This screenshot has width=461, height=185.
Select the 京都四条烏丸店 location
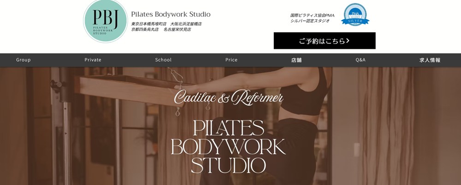pos(145,29)
